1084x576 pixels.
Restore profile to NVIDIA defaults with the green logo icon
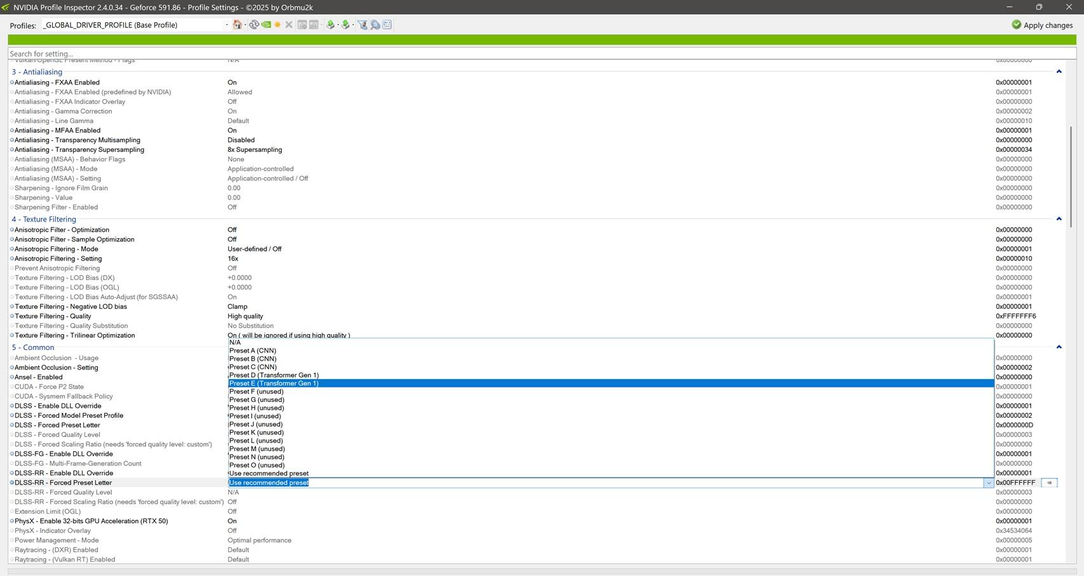[266, 25]
